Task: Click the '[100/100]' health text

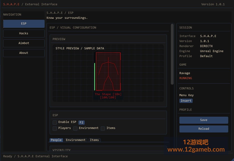Action: click(x=108, y=97)
